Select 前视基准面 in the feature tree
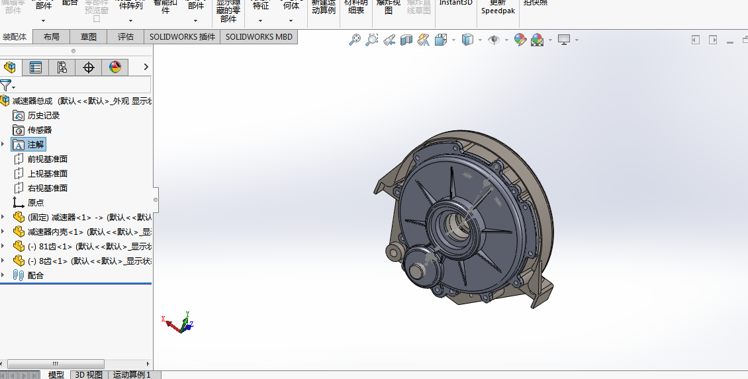 (x=47, y=159)
